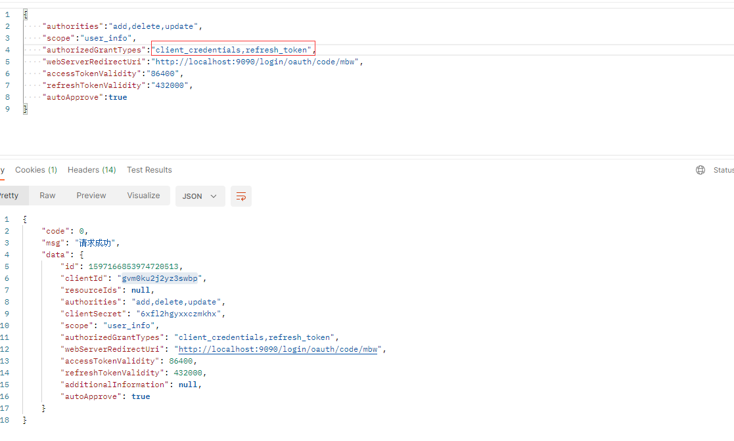Viewport: 734px width, 441px height.
Task: Click the "data" object opening brace in the response
Action: 81,255
